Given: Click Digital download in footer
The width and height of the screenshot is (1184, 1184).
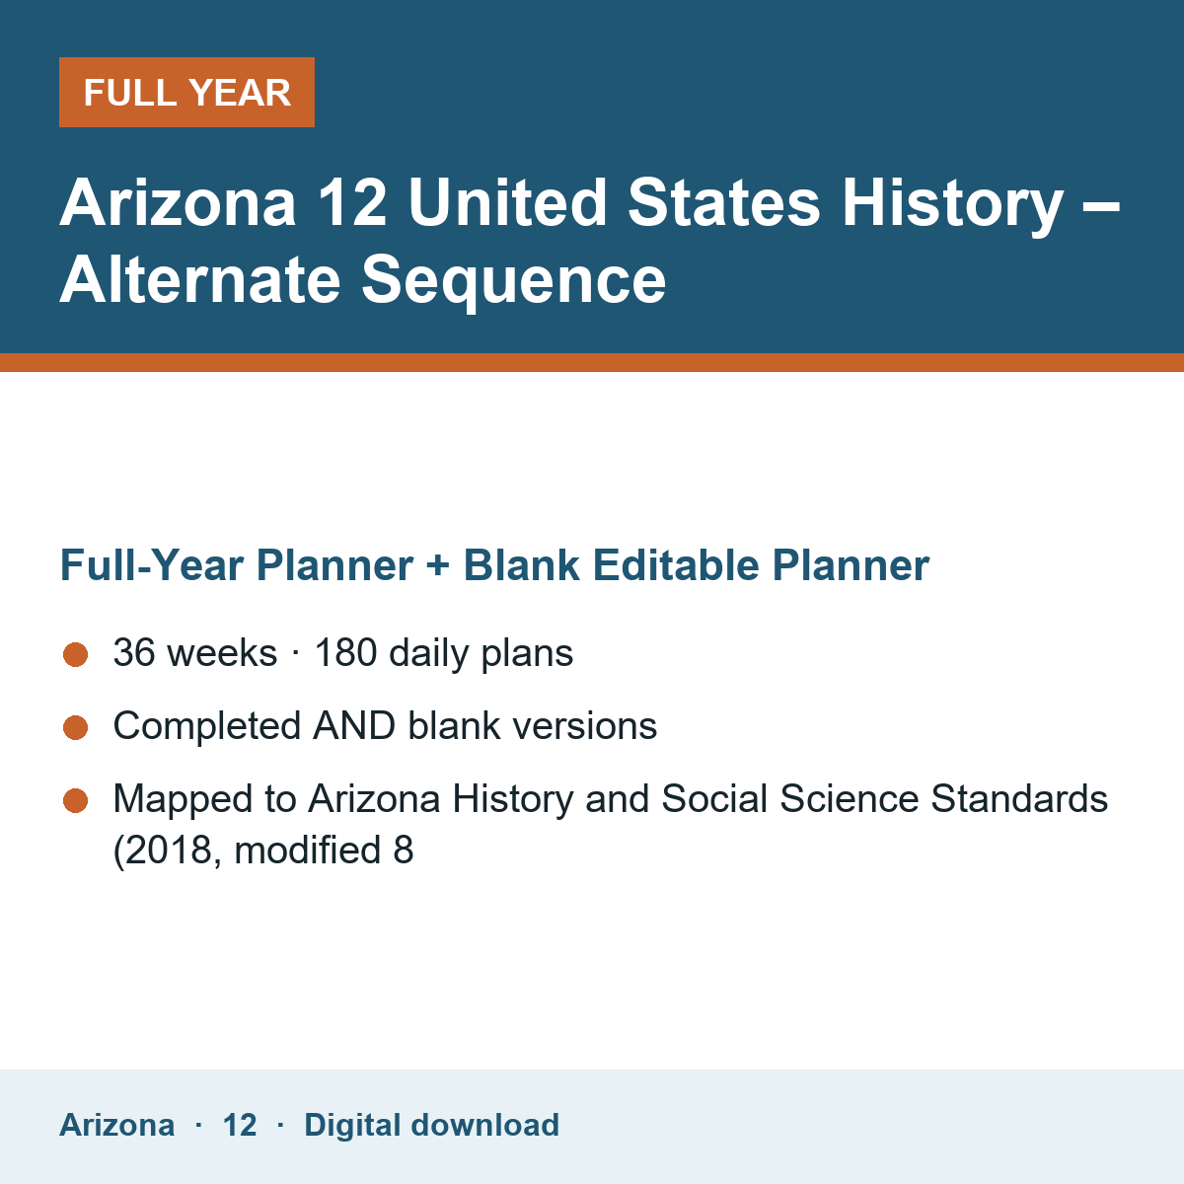Looking at the screenshot, I should tap(431, 1125).
